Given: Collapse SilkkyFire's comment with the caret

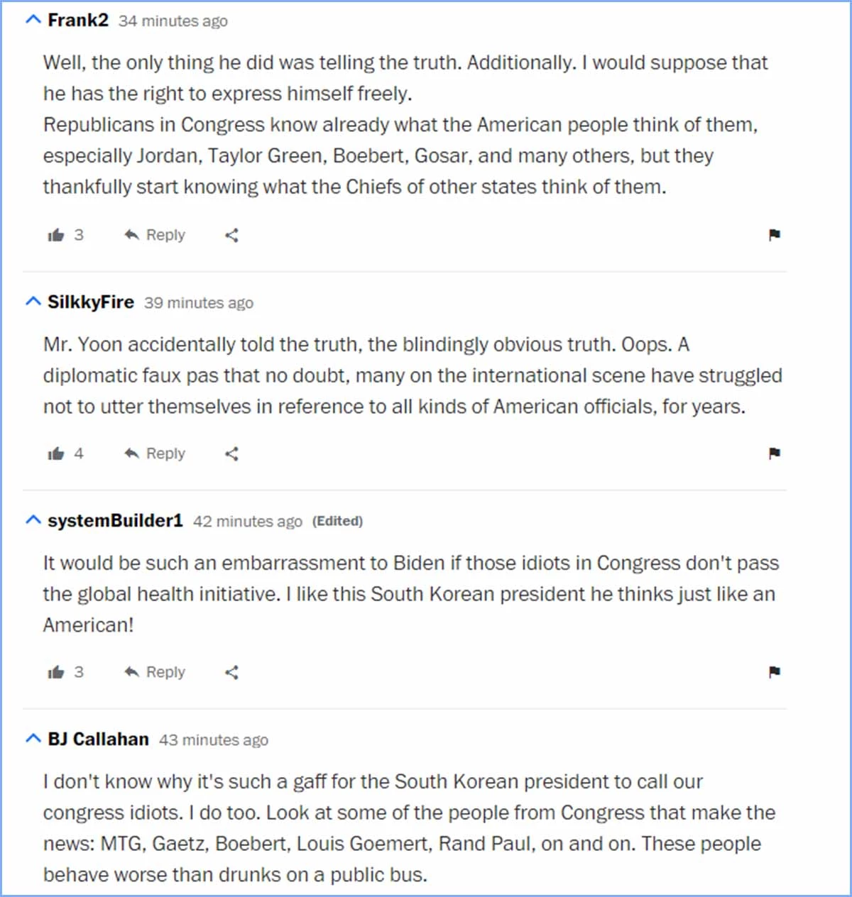Looking at the screenshot, I should [x=33, y=301].
